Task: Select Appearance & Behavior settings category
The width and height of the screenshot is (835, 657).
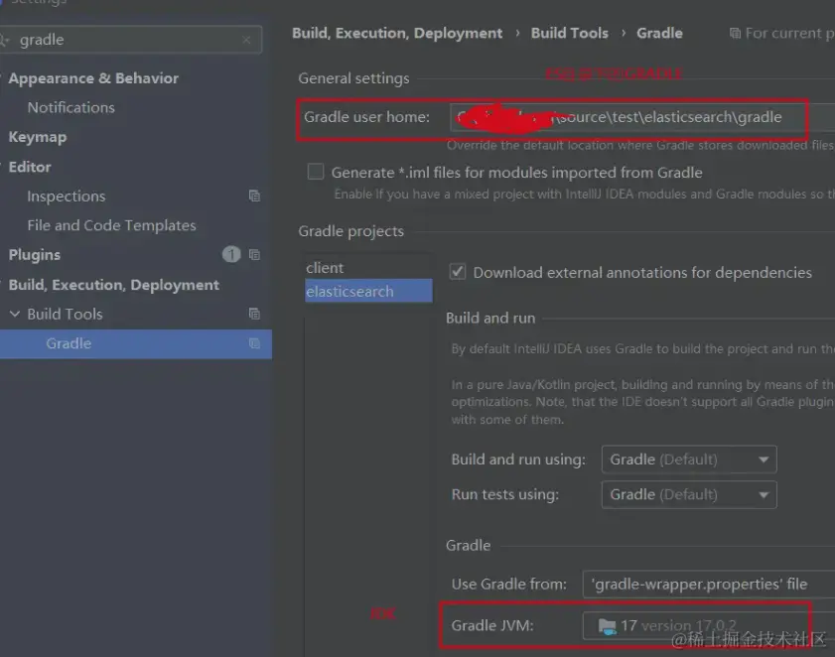Action: click(93, 78)
